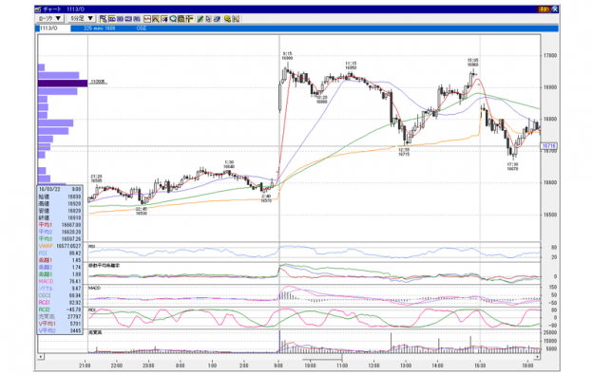Click the 9:15 16990 high price marker
593x375 pixels.
coord(287,56)
